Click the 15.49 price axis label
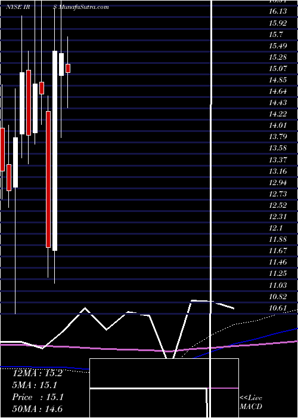 pos(278,46)
